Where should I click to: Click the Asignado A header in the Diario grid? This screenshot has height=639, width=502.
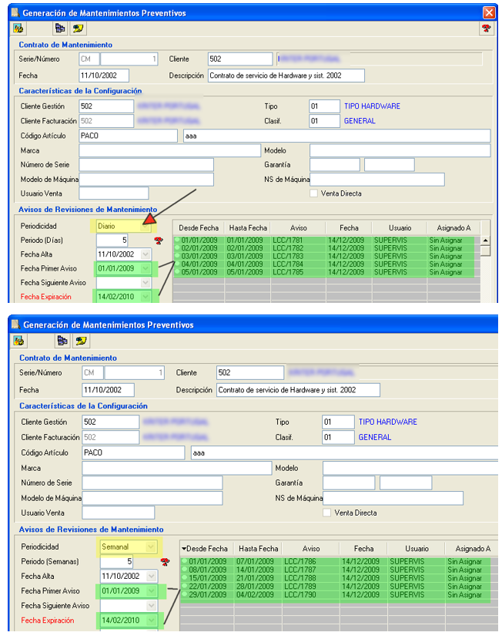click(453, 228)
